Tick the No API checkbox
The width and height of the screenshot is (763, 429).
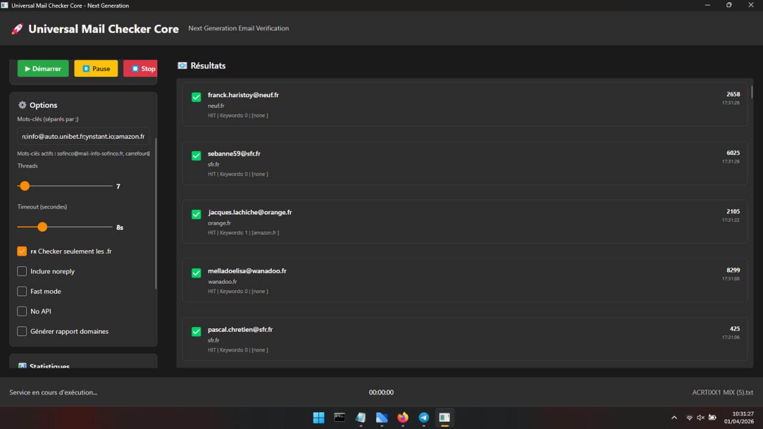tap(22, 311)
